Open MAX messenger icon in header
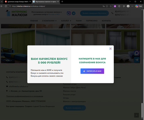Screen dimensions: 144x120 click(69, 13)
